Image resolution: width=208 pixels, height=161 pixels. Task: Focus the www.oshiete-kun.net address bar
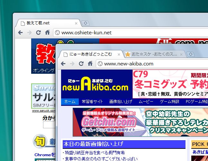[131, 32]
